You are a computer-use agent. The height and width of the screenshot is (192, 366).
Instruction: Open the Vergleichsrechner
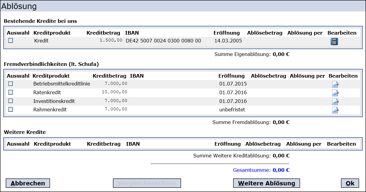click(147, 183)
